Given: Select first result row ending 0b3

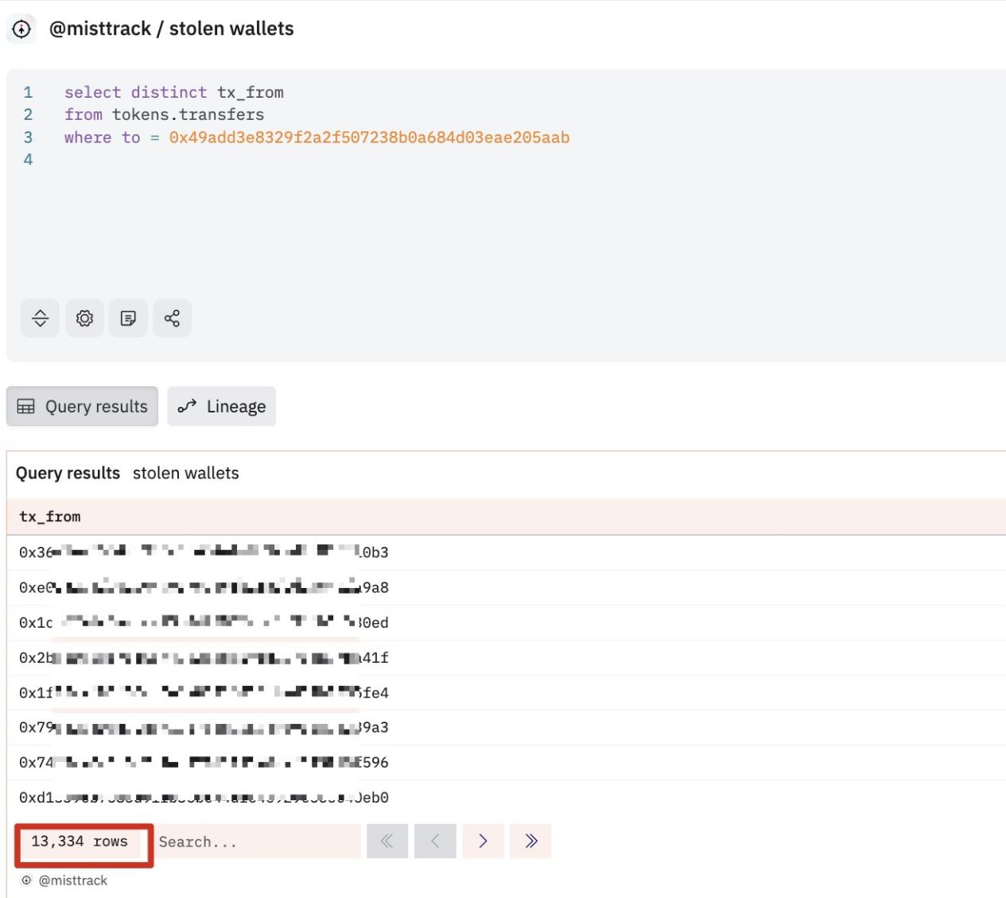Looking at the screenshot, I should pos(204,552).
